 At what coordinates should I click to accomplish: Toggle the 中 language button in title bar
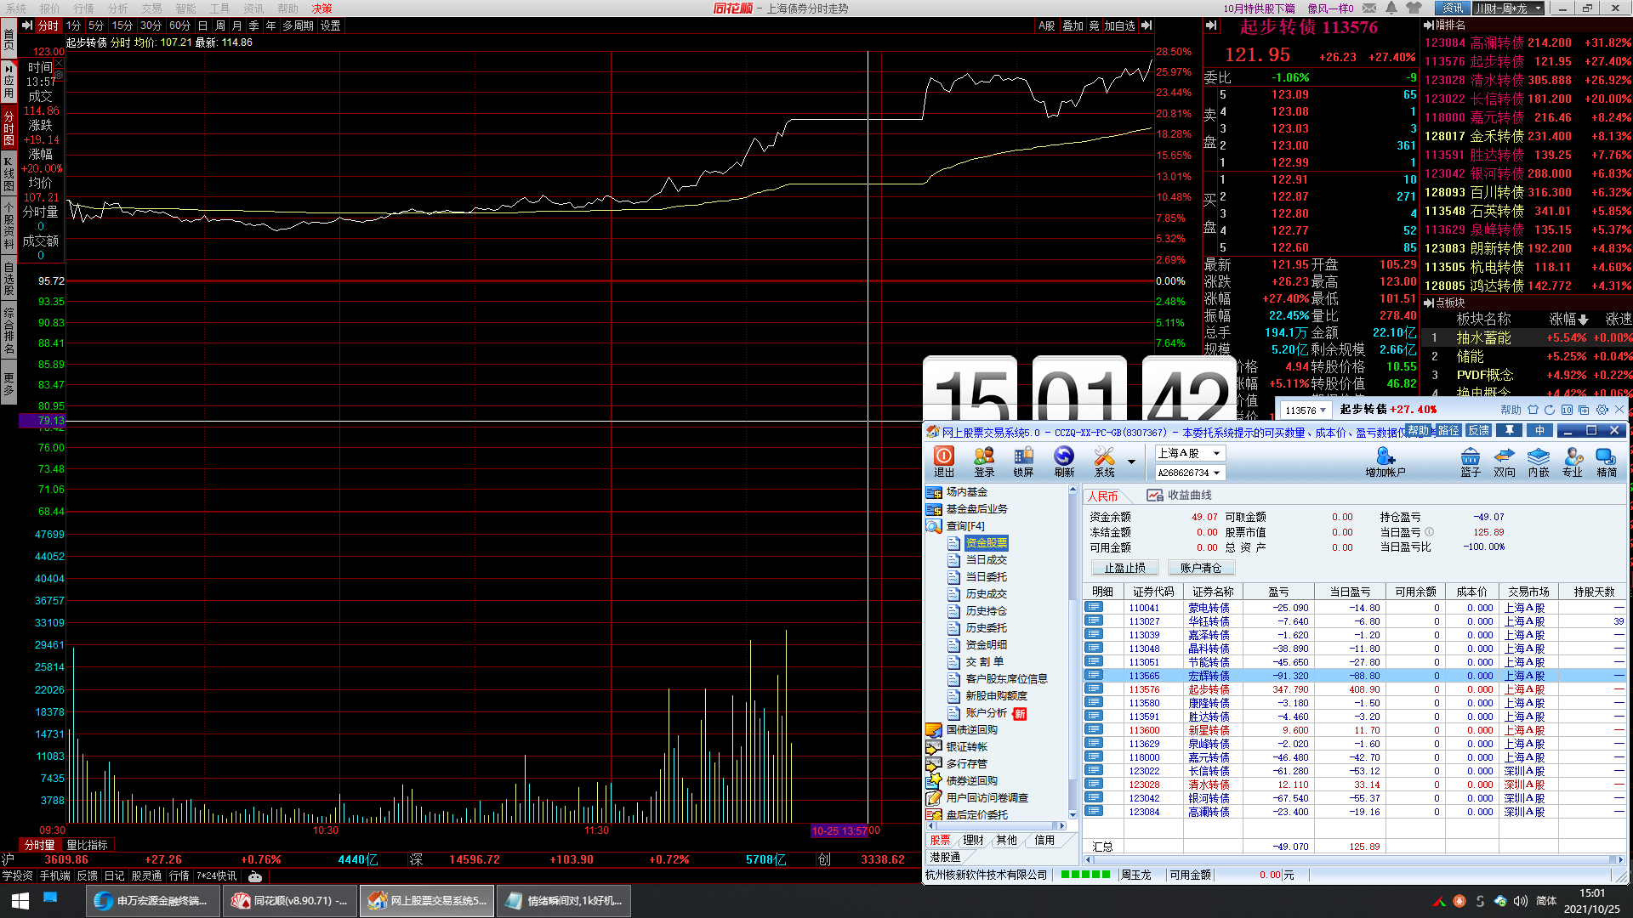(x=1539, y=430)
